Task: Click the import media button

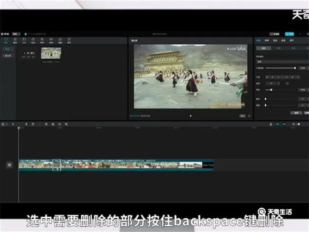Action: tap(29, 54)
